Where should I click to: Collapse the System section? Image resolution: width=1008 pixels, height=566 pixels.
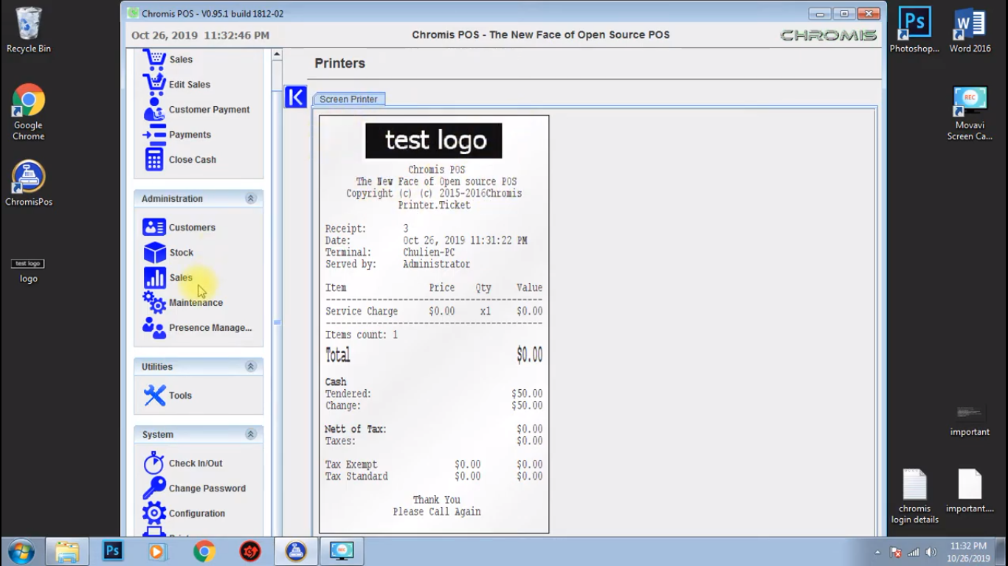[252, 434]
